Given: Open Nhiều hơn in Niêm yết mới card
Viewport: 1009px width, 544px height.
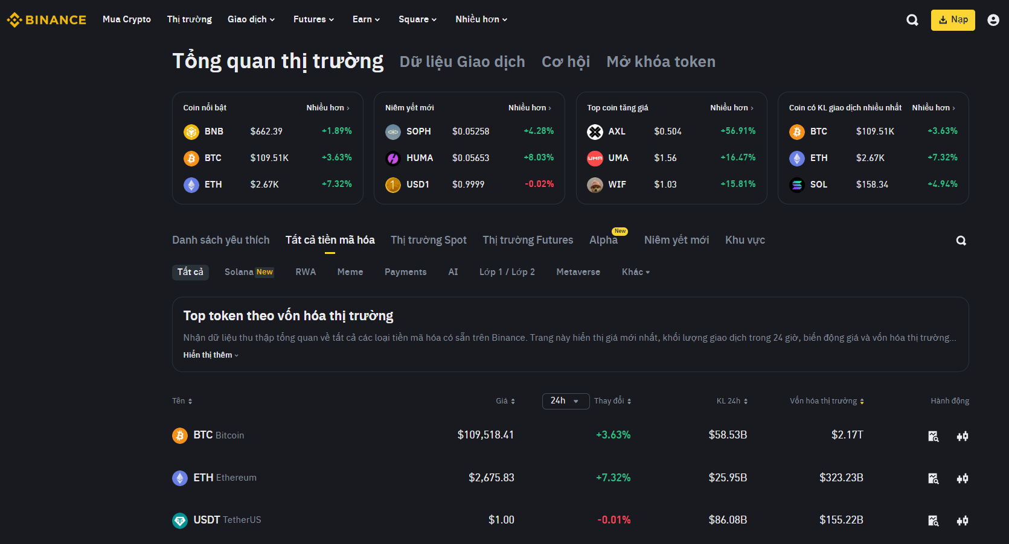Looking at the screenshot, I should click(x=530, y=108).
